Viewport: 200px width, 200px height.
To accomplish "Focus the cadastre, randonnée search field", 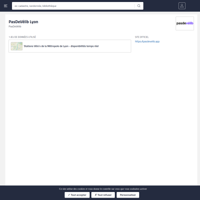I will pyautogui.click(x=73, y=6).
